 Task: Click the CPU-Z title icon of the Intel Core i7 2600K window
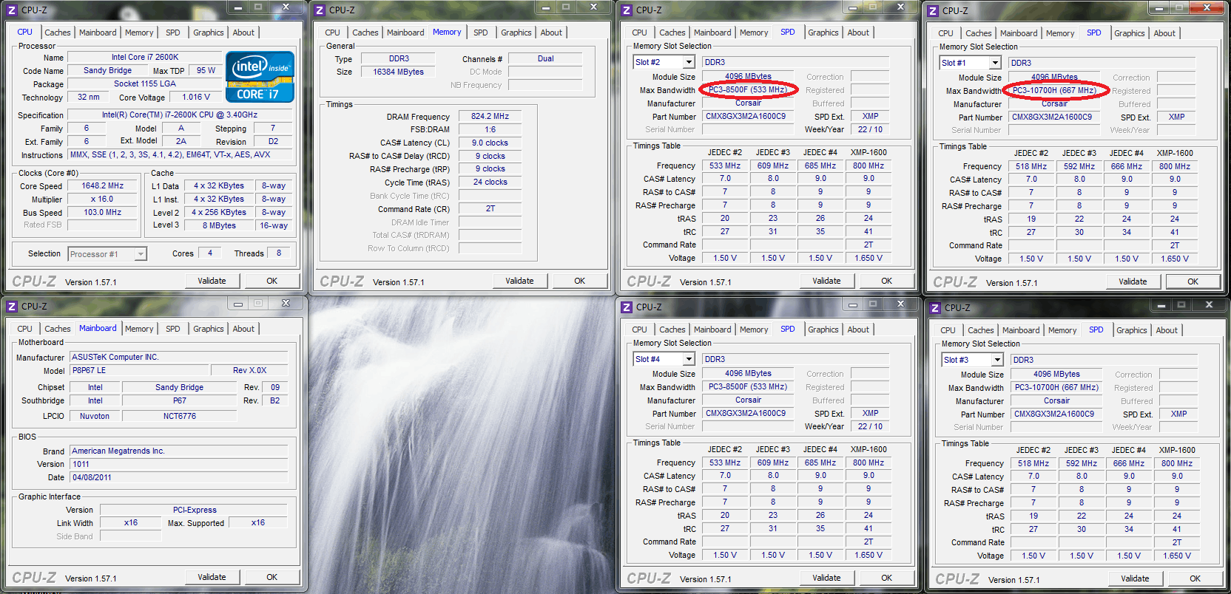[12, 10]
